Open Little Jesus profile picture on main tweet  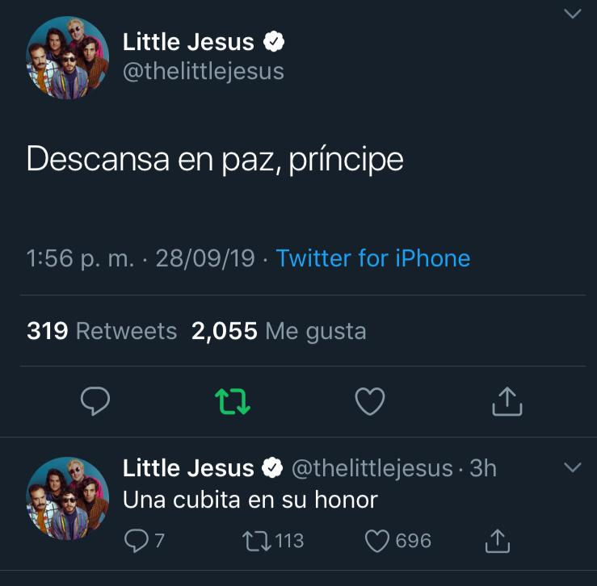tap(68, 57)
